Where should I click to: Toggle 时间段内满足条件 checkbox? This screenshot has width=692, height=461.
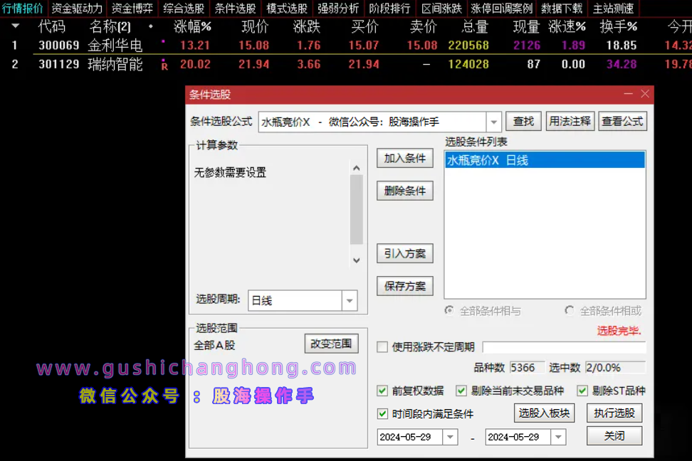(382, 413)
